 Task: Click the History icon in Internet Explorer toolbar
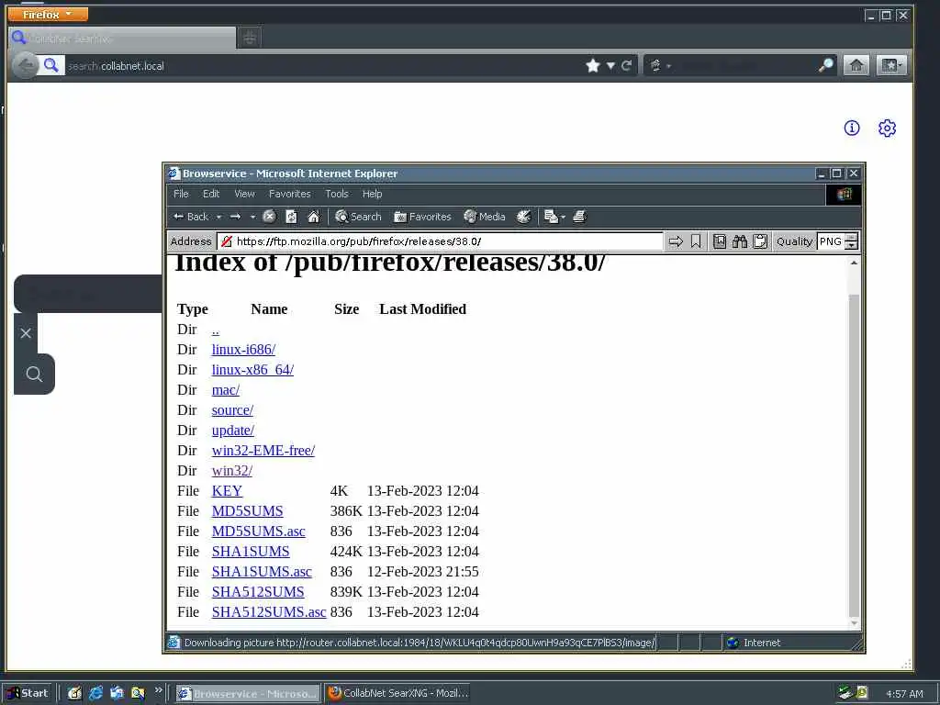click(x=524, y=217)
